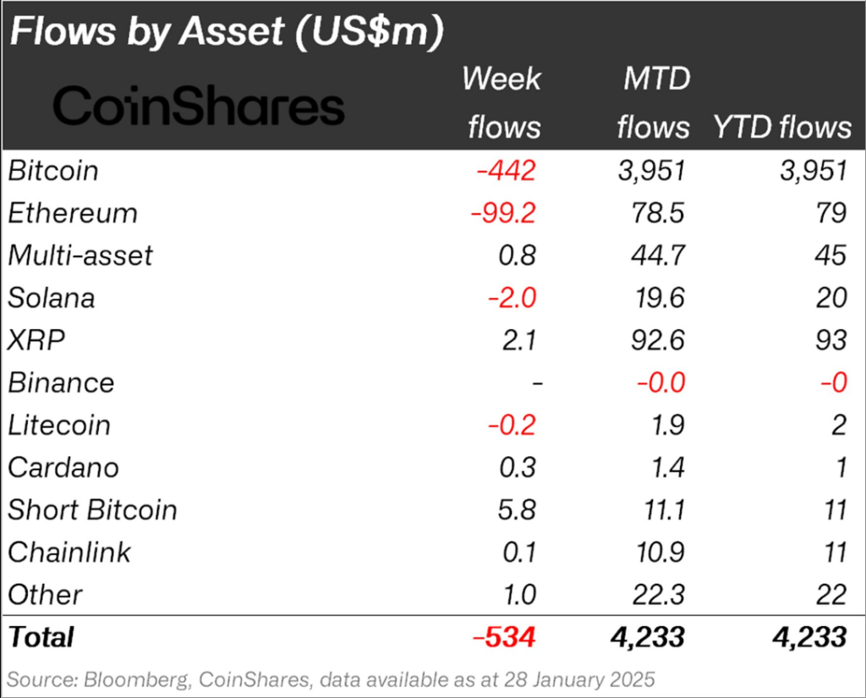The image size is (866, 698).
Task: Select the MTD flows column header
Action: click(x=653, y=103)
